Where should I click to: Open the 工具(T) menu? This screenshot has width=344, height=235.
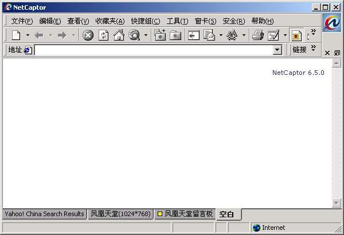point(177,21)
